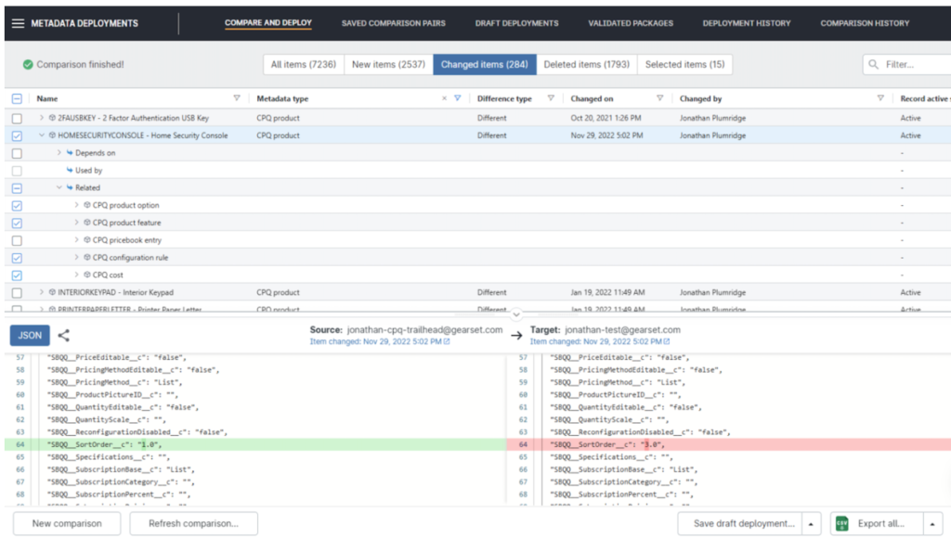
Task: Check the Depends on checkbox
Action: click(17, 153)
